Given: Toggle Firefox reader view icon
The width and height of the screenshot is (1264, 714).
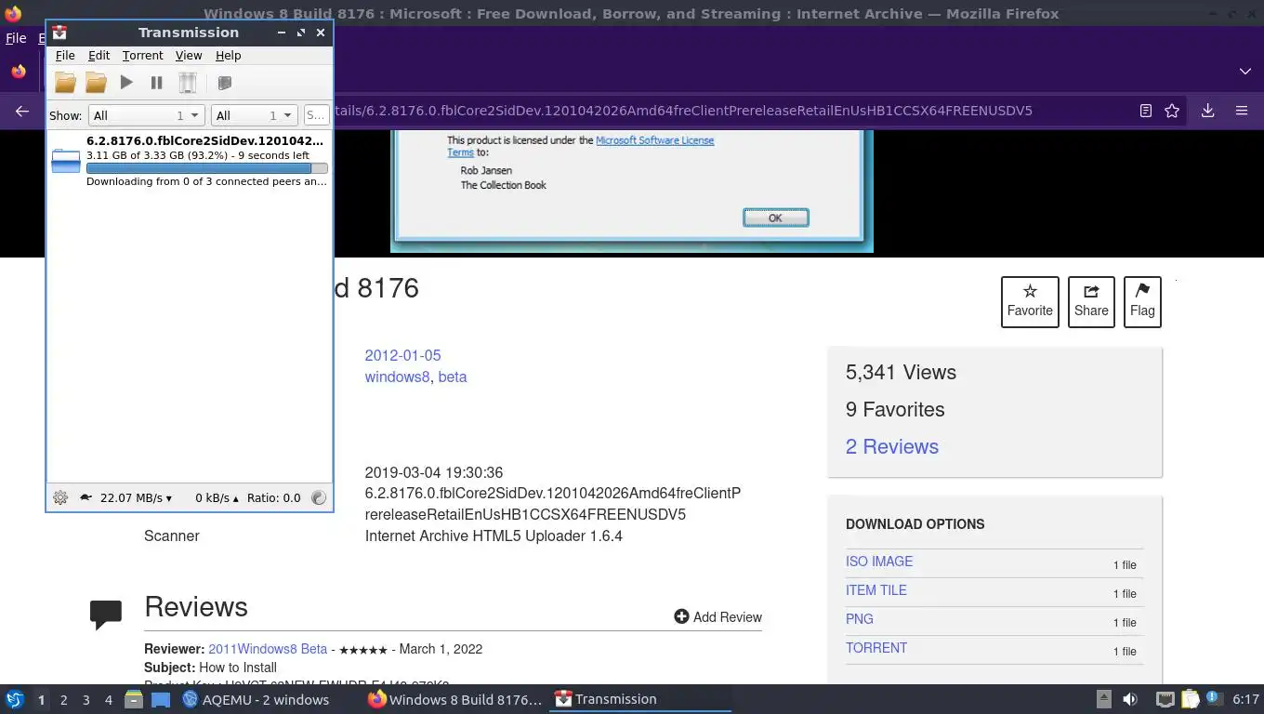Looking at the screenshot, I should click(x=1146, y=111).
